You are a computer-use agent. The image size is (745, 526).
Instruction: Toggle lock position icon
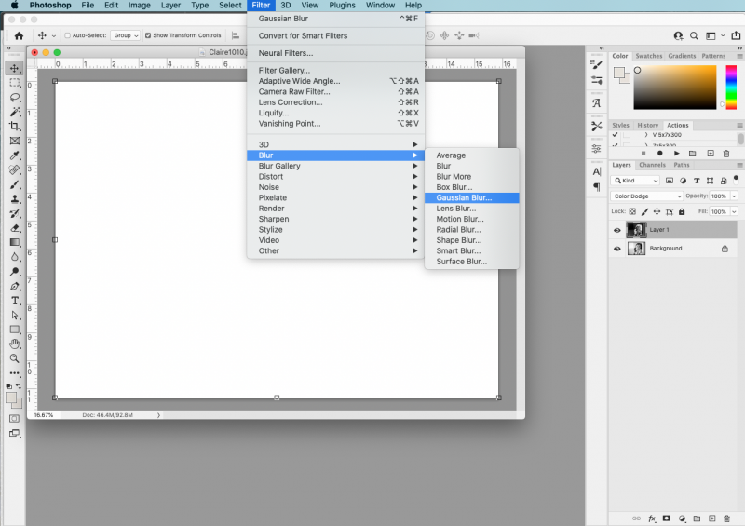pyautogui.click(x=657, y=211)
